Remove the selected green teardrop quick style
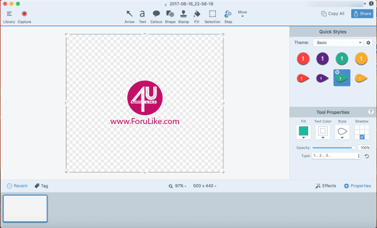 pyautogui.click(x=337, y=72)
